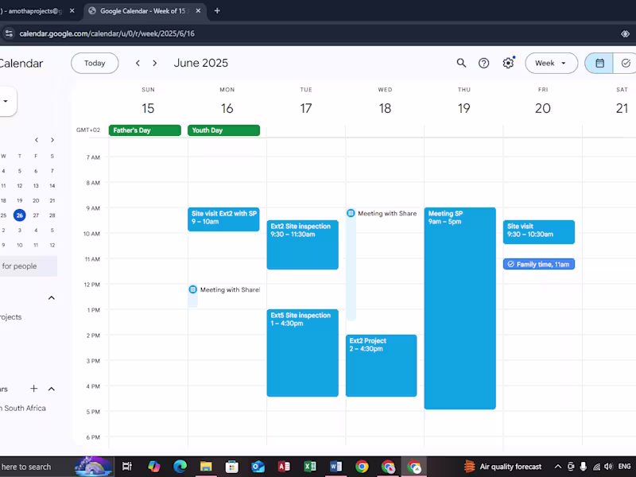Open the calendar search magnifier
The image size is (636, 477).
[x=461, y=63]
